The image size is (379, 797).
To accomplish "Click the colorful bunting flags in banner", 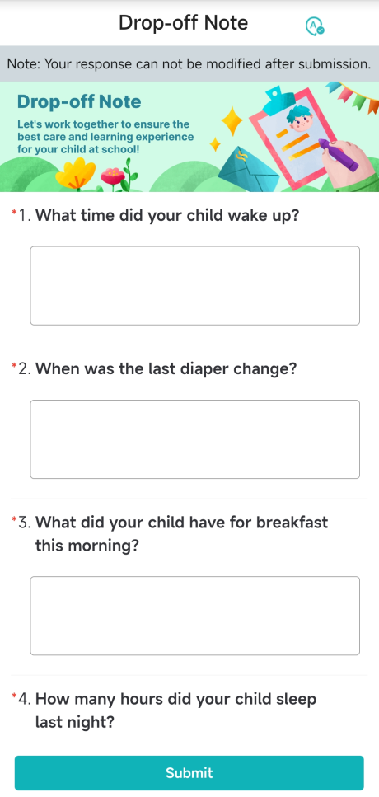I will tap(354, 96).
